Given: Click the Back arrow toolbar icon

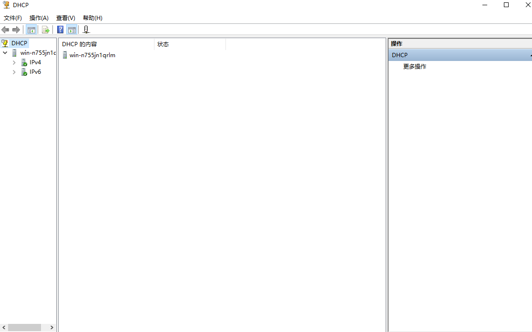Looking at the screenshot, I should coord(5,30).
